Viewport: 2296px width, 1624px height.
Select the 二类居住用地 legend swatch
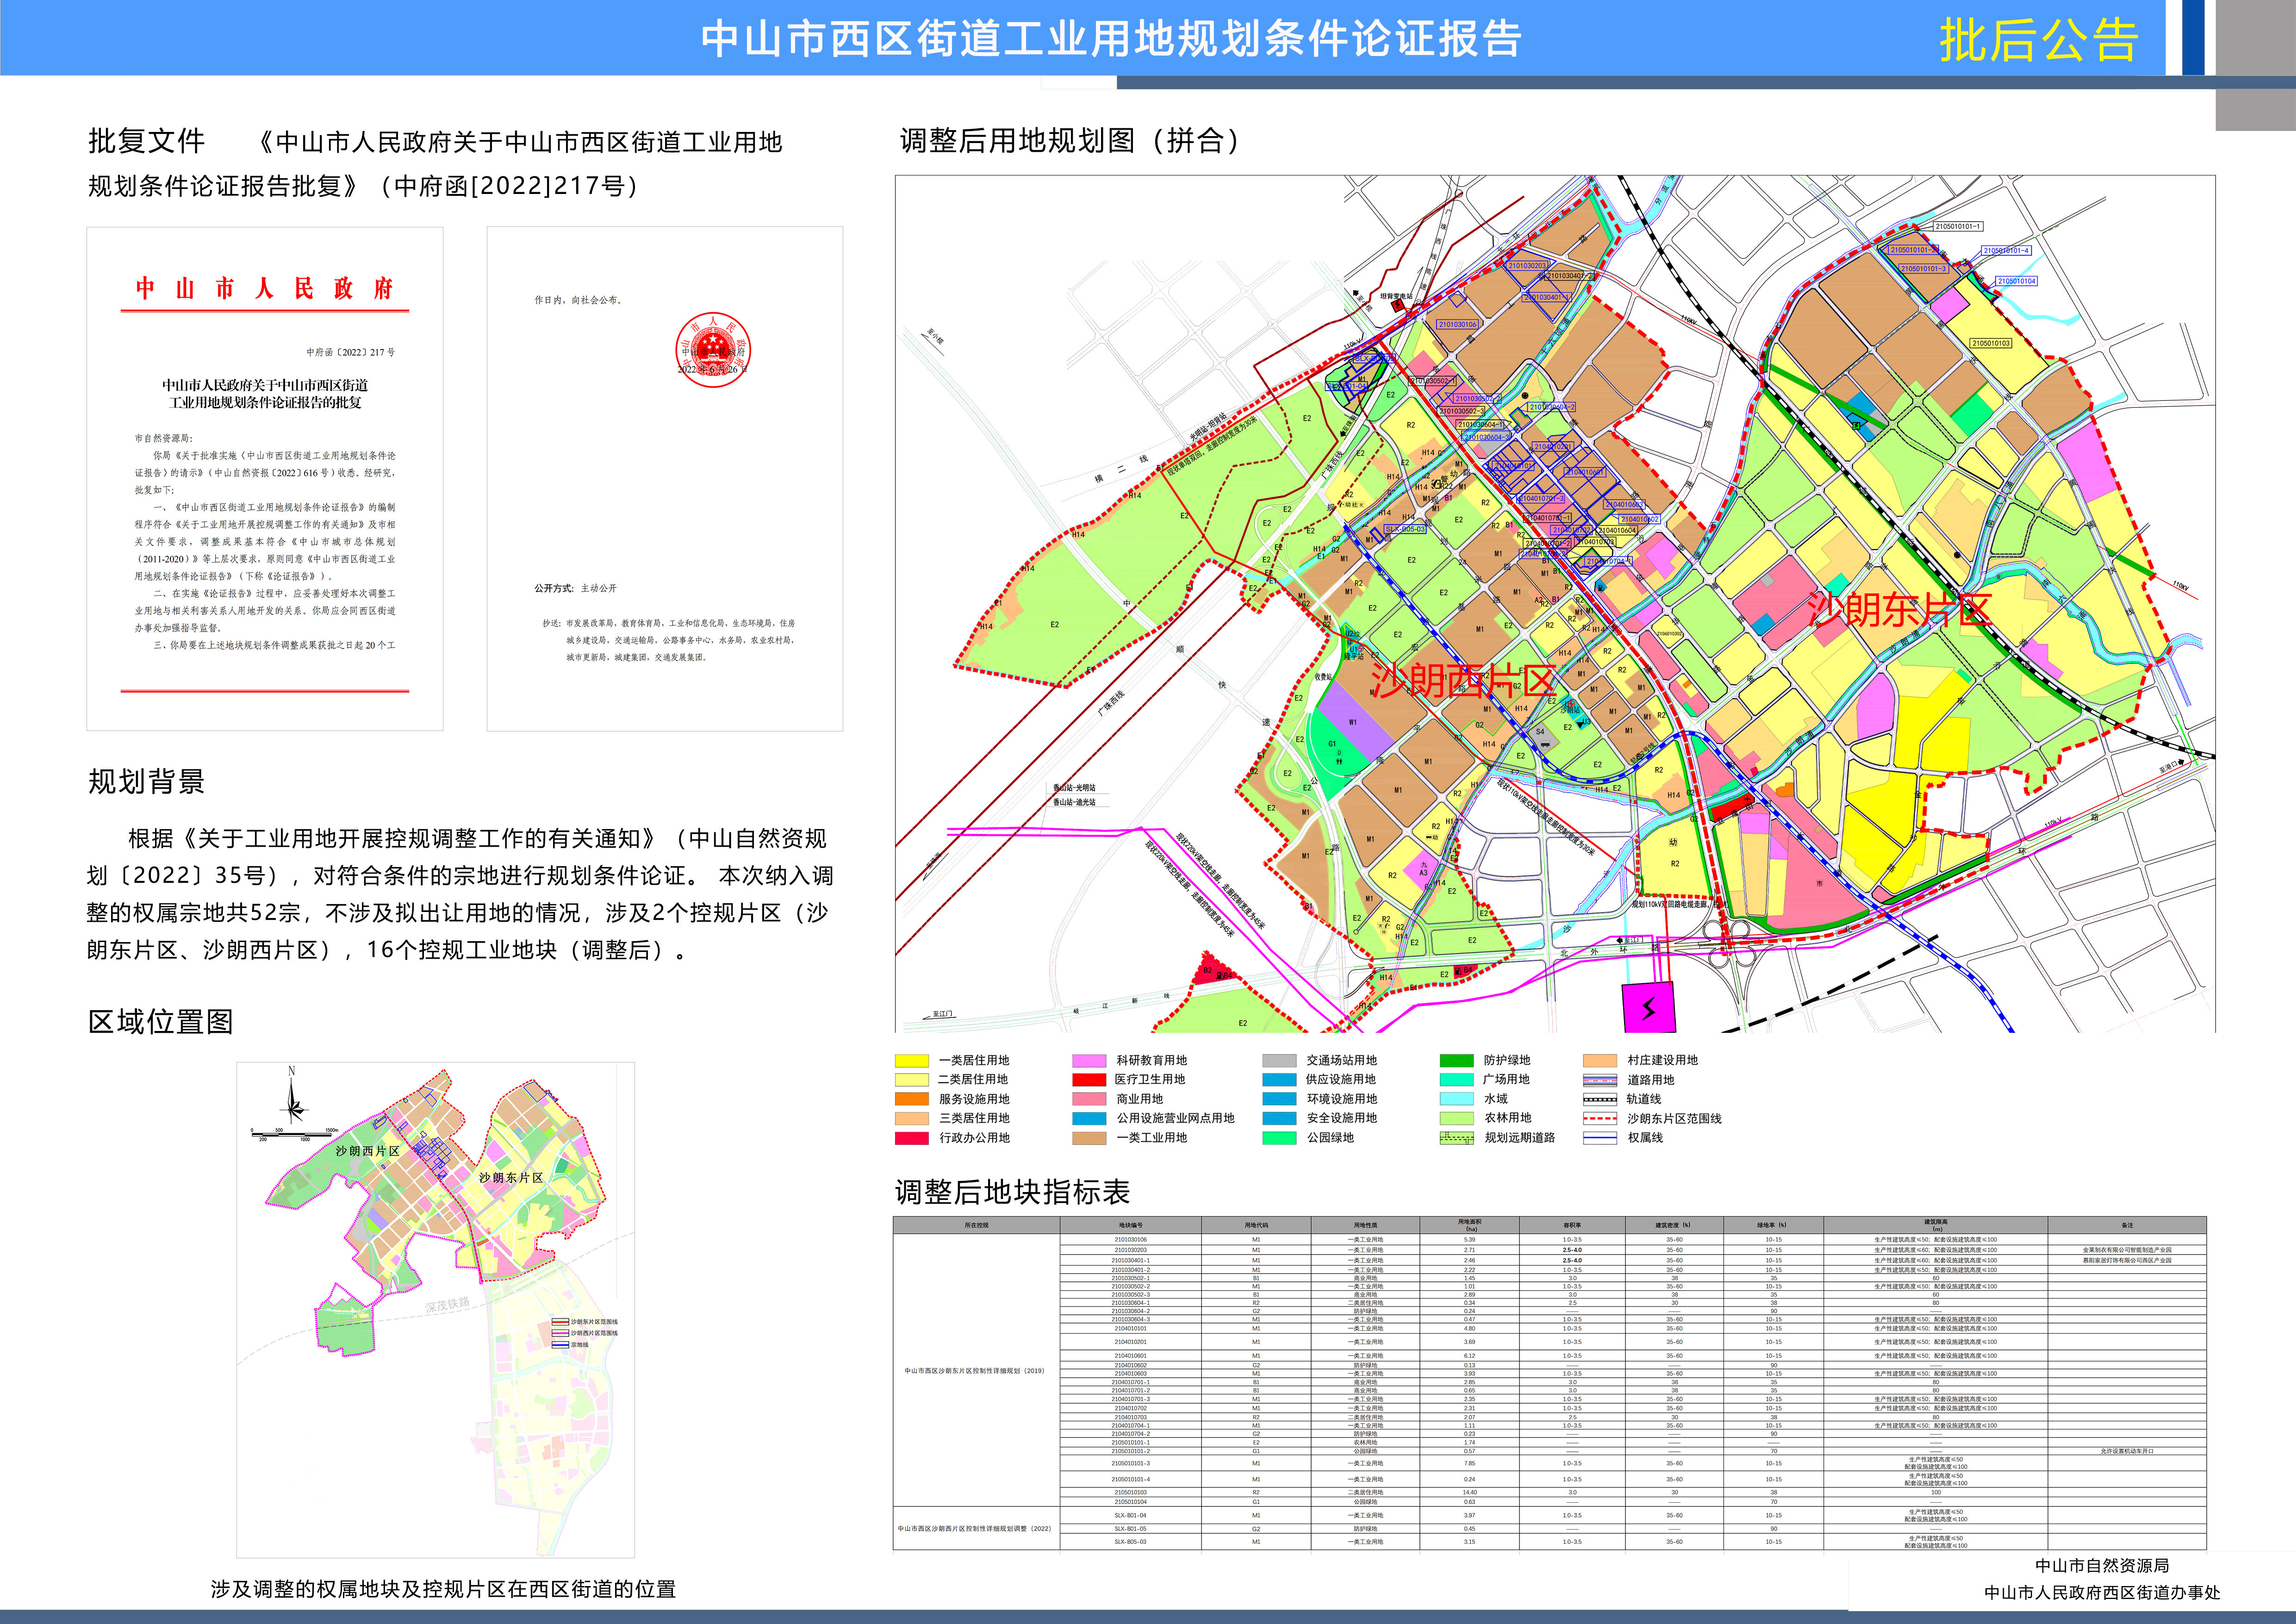point(912,1080)
